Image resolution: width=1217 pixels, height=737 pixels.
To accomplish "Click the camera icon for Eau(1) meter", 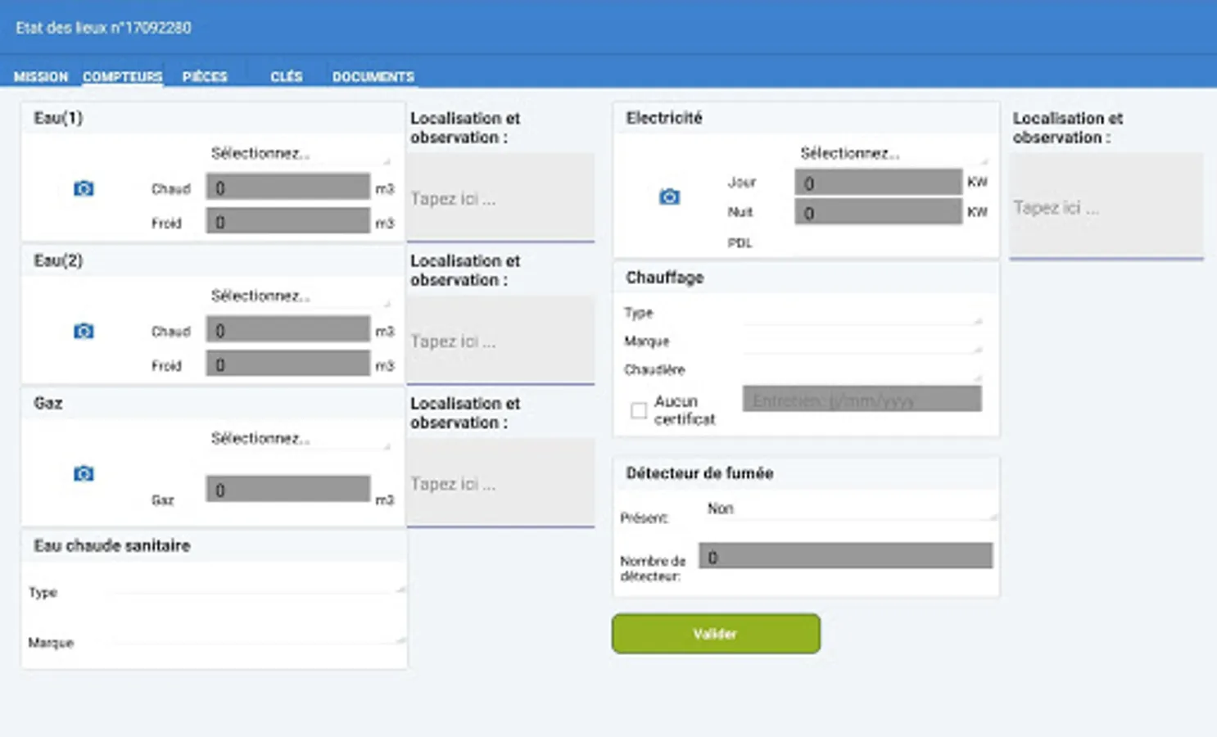I will tap(84, 188).
